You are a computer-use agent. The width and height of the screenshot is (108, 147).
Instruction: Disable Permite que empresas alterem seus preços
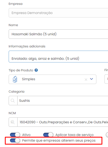[15, 141]
